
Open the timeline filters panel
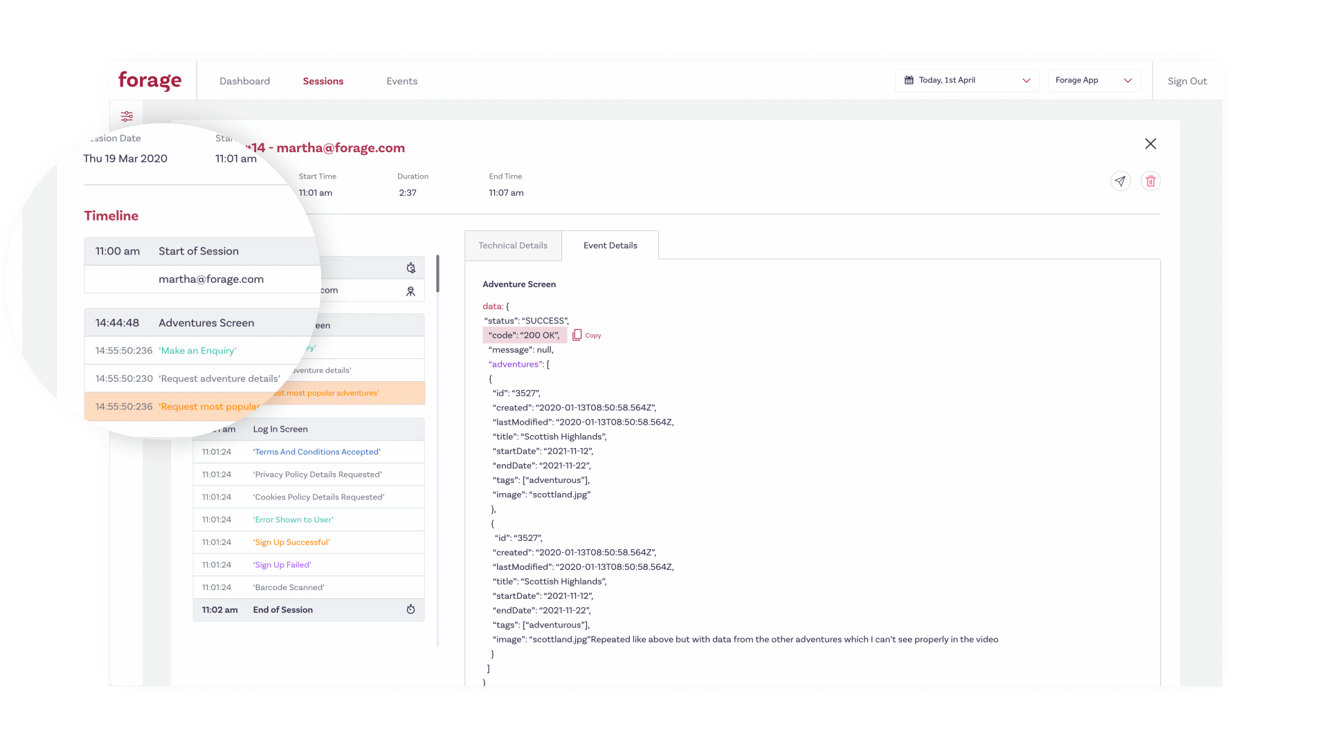point(127,116)
